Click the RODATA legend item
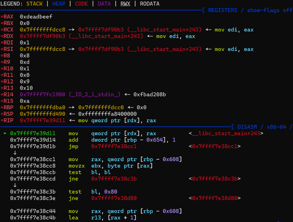The height and width of the screenshot is (222, 293). coord(149,4)
